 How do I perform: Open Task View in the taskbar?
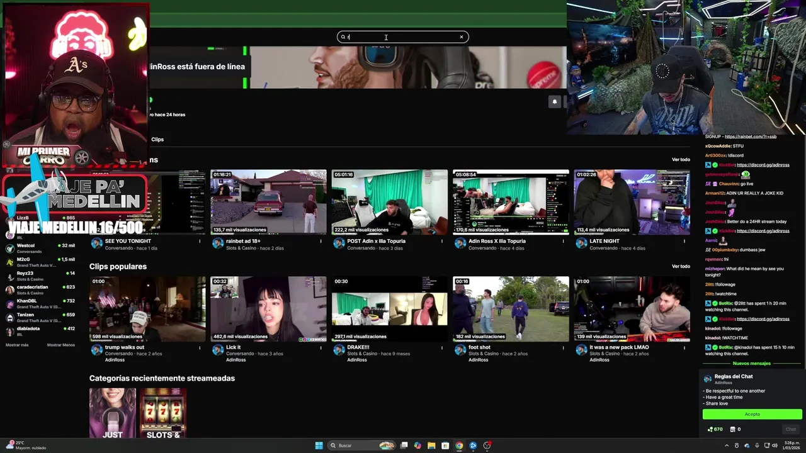point(404,445)
